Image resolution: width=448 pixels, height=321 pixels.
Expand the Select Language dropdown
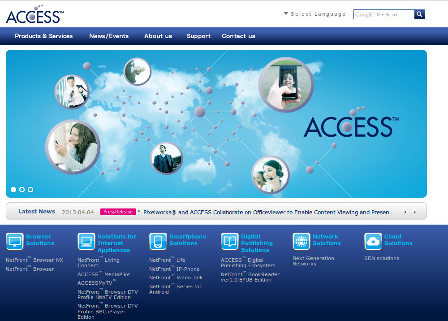315,14
